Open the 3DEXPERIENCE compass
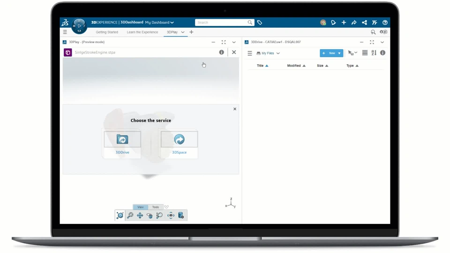450x253 pixels. point(79,26)
